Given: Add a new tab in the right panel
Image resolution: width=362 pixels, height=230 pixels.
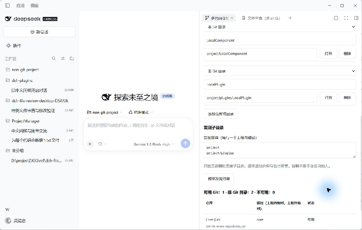Looking at the screenshot, I should [290, 18].
